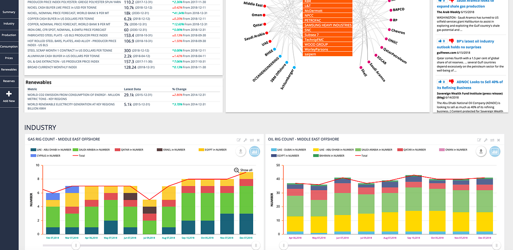This screenshot has height=250, width=513.
Task: Click the plus icon for Add New
Action: pyautogui.click(x=9, y=94)
